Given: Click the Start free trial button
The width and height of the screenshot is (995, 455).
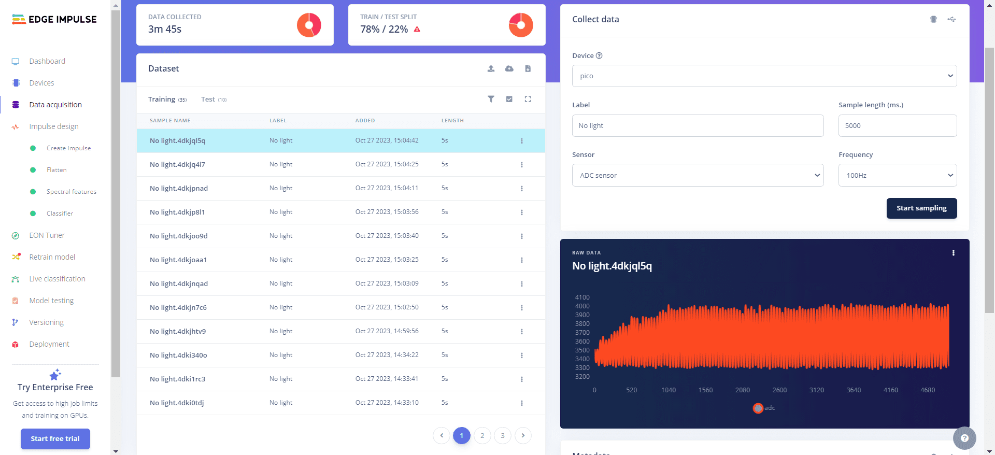Looking at the screenshot, I should 55,438.
